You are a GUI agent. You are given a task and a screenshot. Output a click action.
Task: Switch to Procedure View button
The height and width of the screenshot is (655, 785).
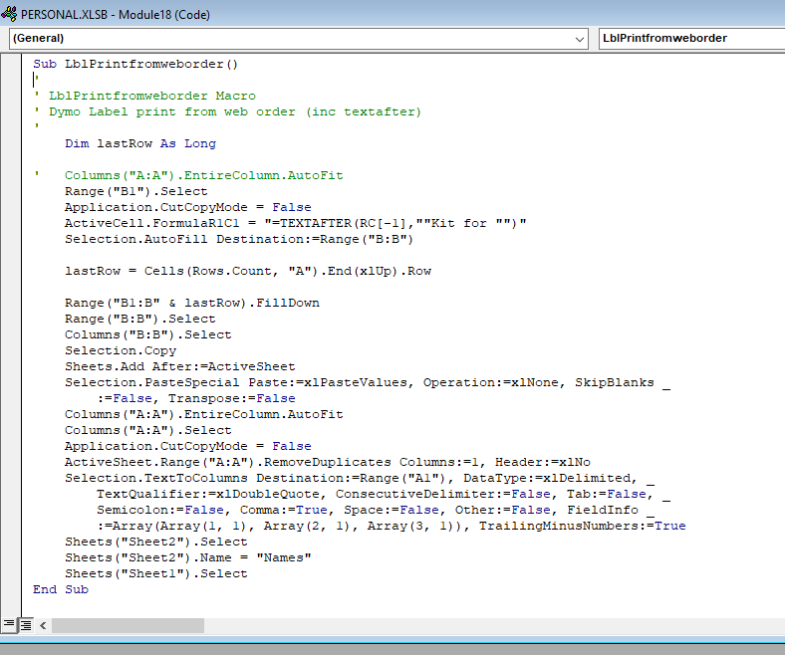9,624
